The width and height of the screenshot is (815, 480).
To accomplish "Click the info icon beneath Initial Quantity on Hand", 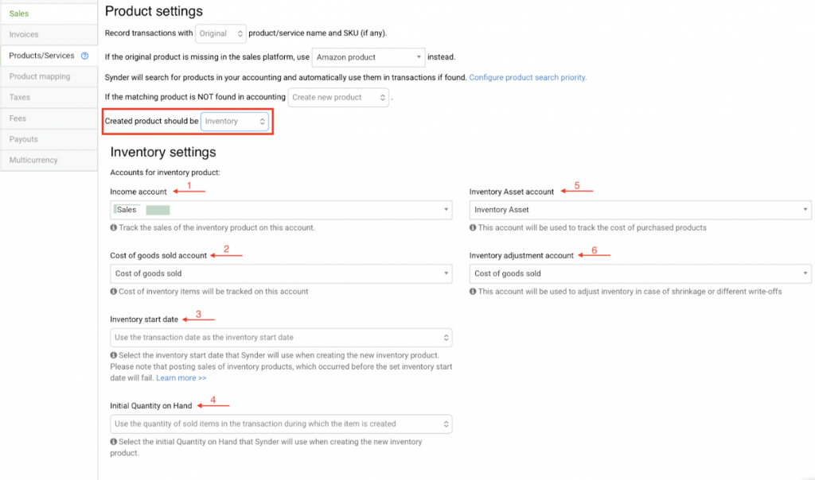I will click(114, 442).
